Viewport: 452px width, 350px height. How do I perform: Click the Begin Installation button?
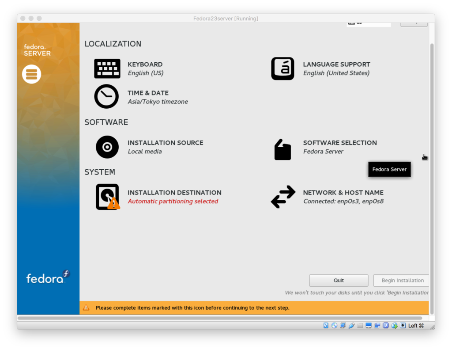coord(401,281)
